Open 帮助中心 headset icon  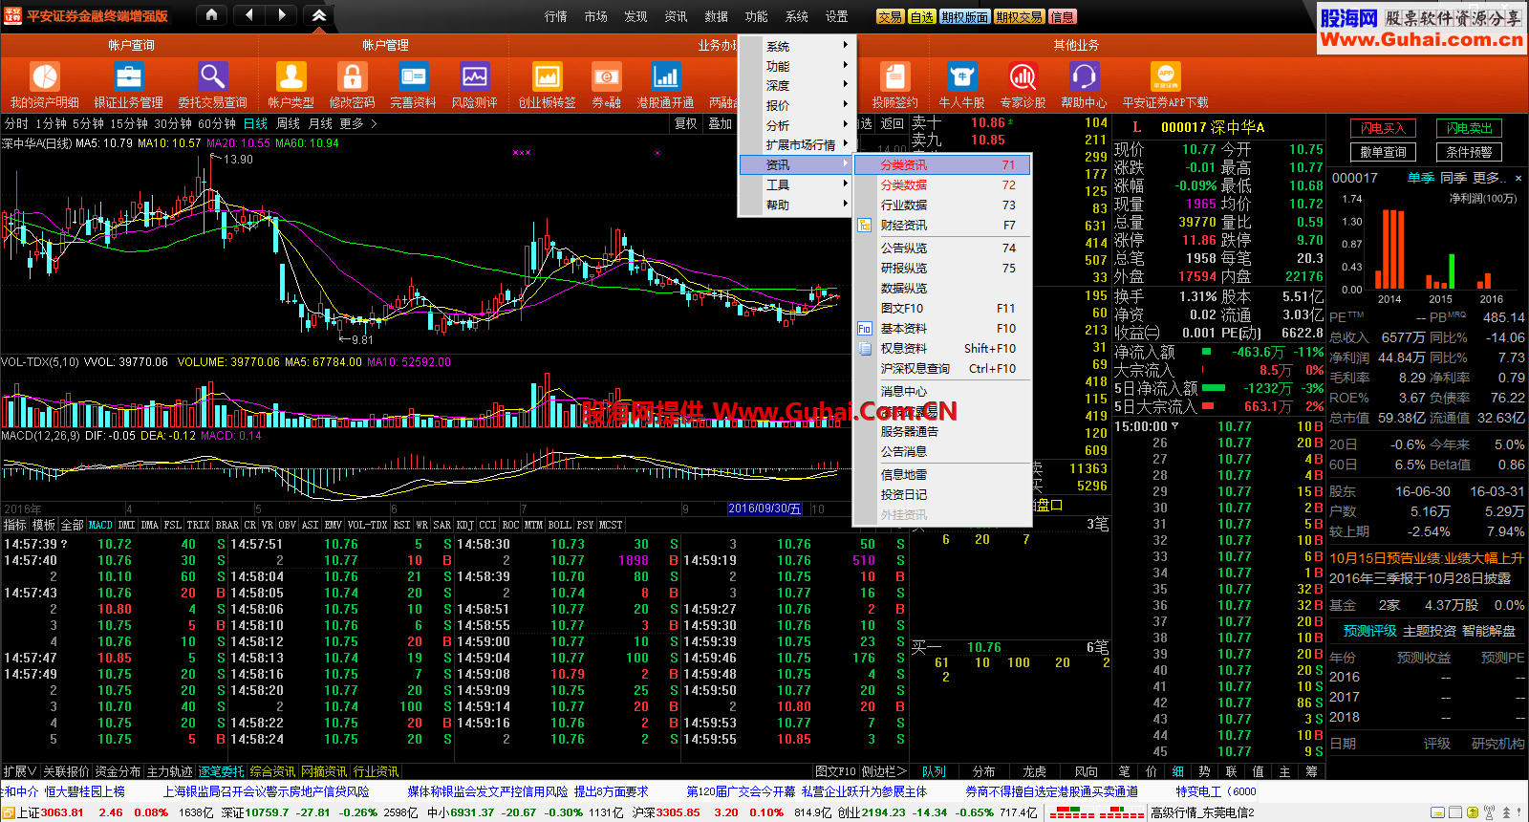tap(1085, 76)
